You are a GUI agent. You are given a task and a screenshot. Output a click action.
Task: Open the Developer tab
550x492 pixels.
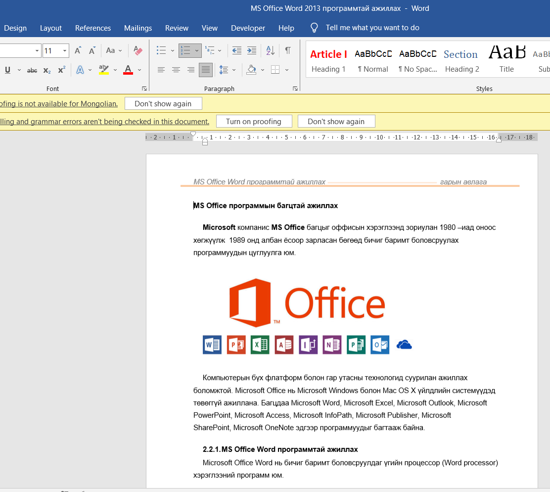click(x=248, y=28)
